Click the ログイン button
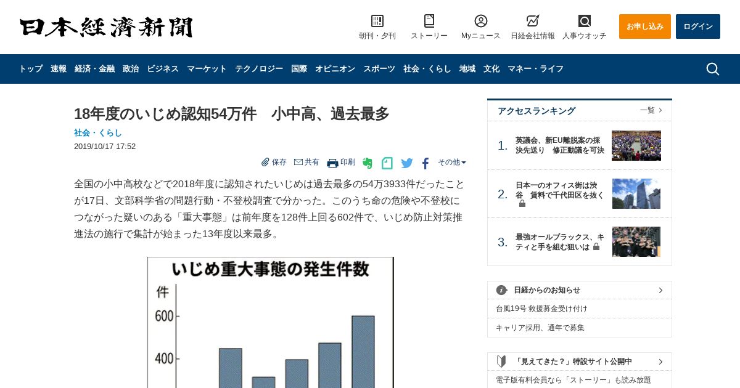Image resolution: width=740 pixels, height=388 pixels. [698, 26]
